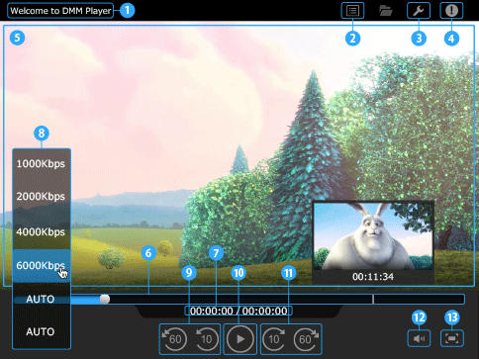This screenshot has height=359, width=479.
Task: Skip forward 10 seconds
Action: [274, 339]
